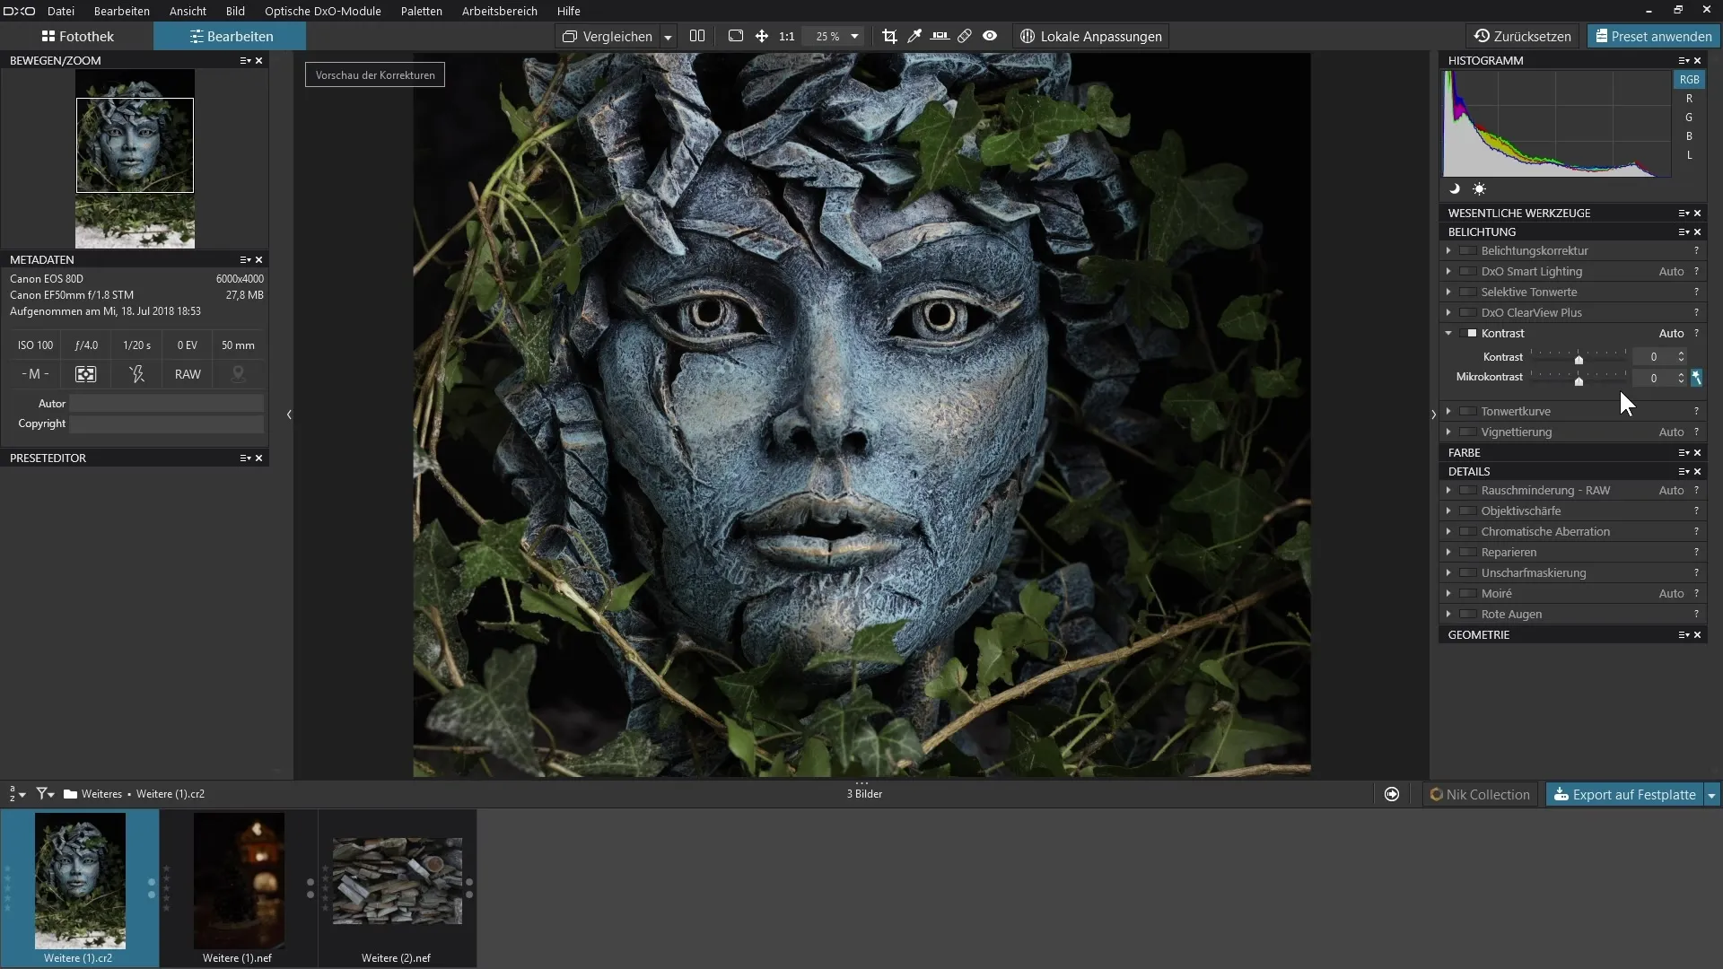Click the export to application arrow icon
1723x969 pixels.
click(1392, 794)
